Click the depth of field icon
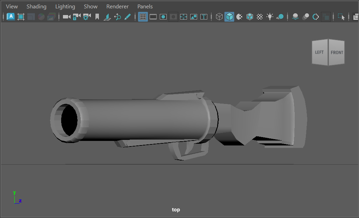 pyautogui.click(x=326, y=17)
